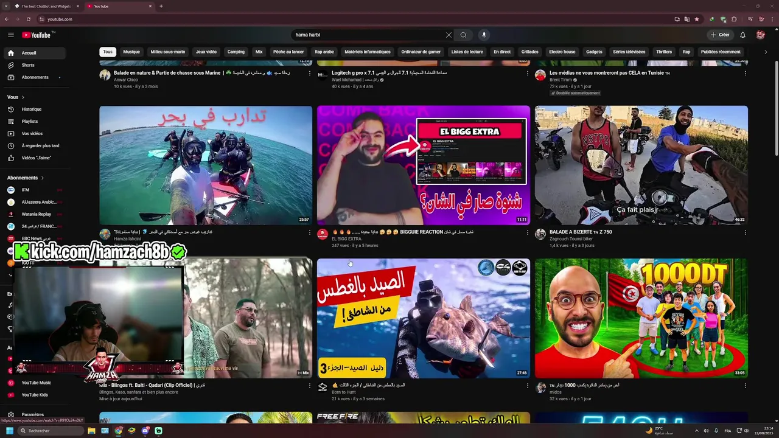This screenshot has width=779, height=438.
Task: Open the Born to Hunt channel link
Action: (x=344, y=392)
